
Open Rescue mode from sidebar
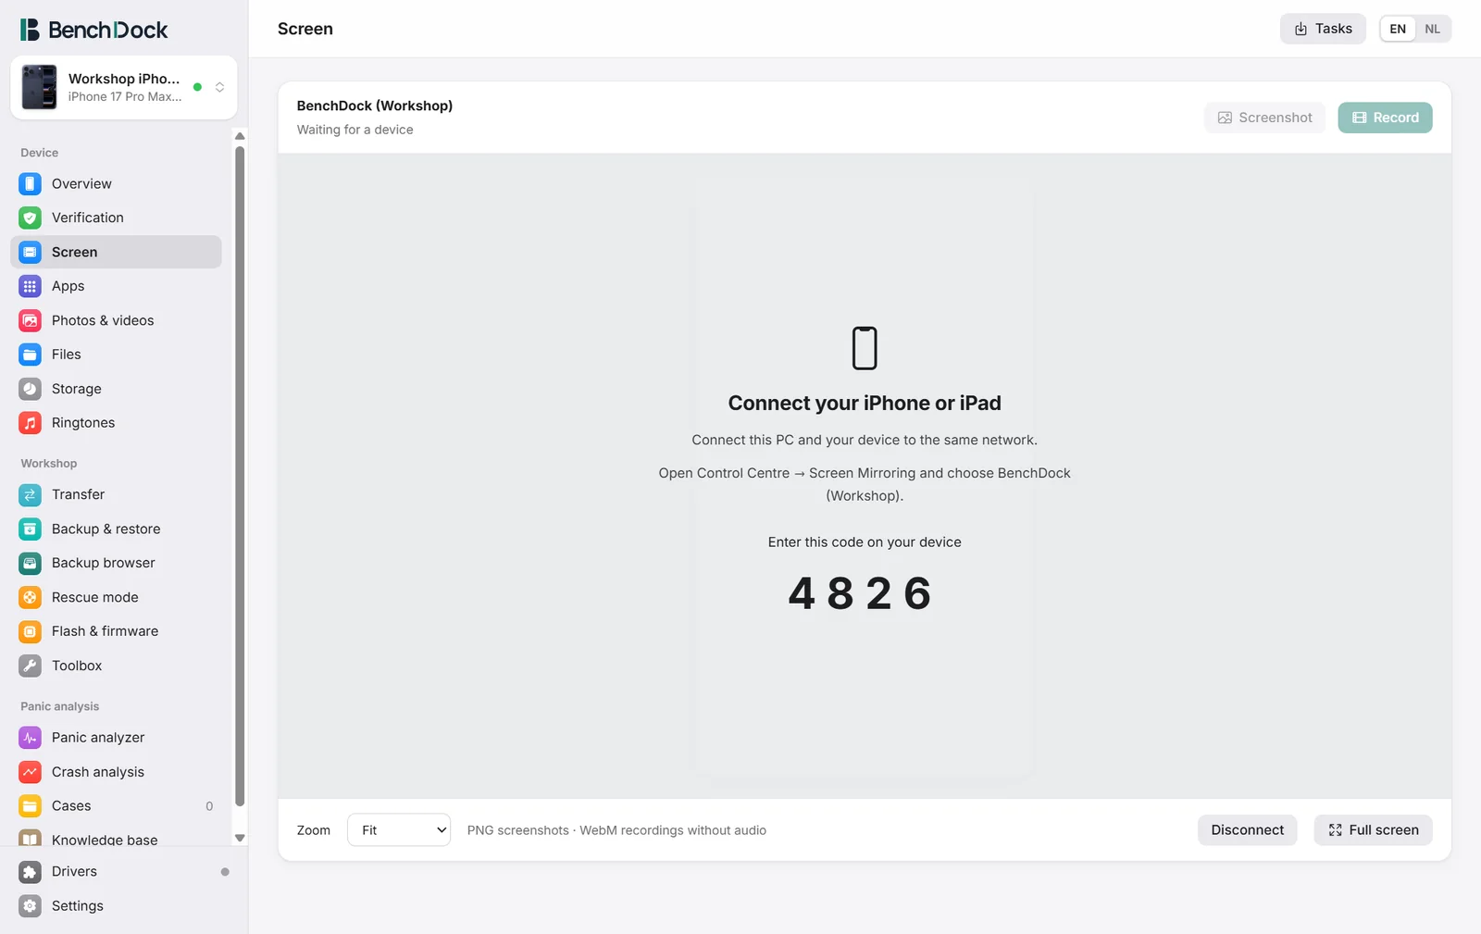(116, 598)
